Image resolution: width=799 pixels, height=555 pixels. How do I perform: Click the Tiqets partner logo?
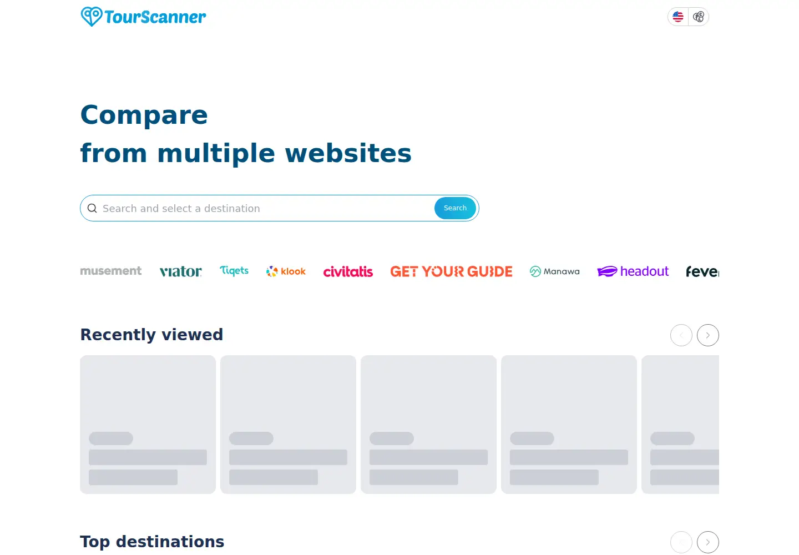tap(234, 271)
